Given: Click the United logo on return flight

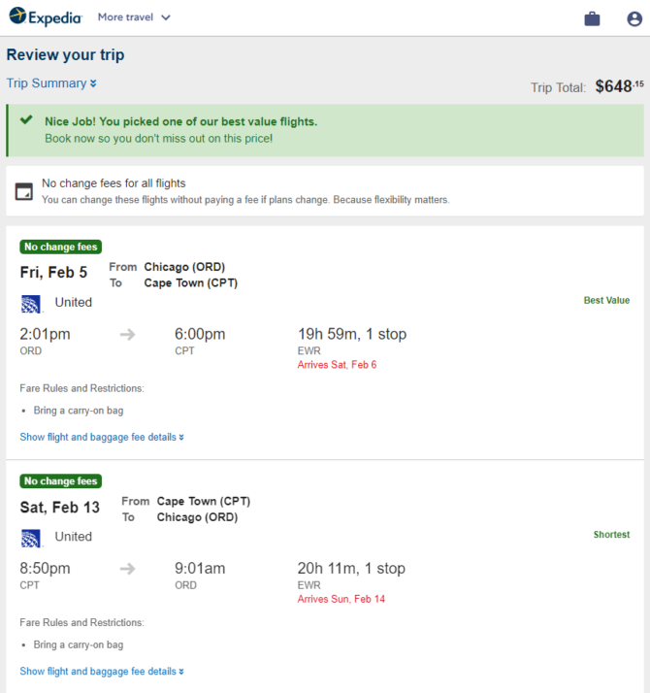Looking at the screenshot, I should (x=31, y=539).
